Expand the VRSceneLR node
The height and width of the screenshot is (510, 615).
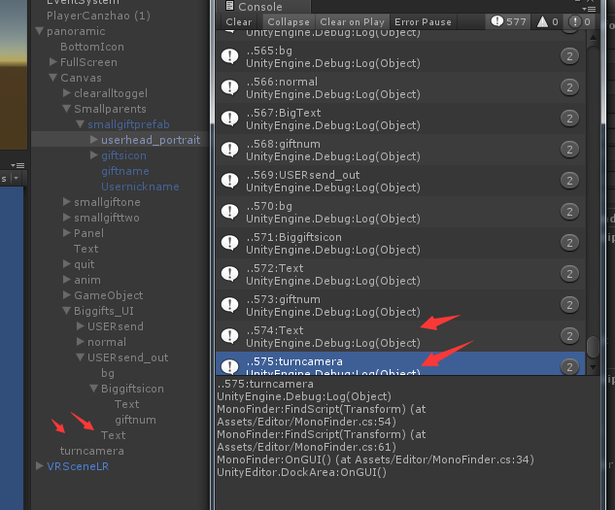pyautogui.click(x=39, y=466)
